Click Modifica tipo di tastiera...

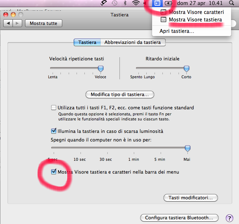click(120, 95)
